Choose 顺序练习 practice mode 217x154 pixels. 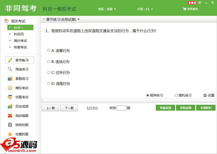point(148,95)
